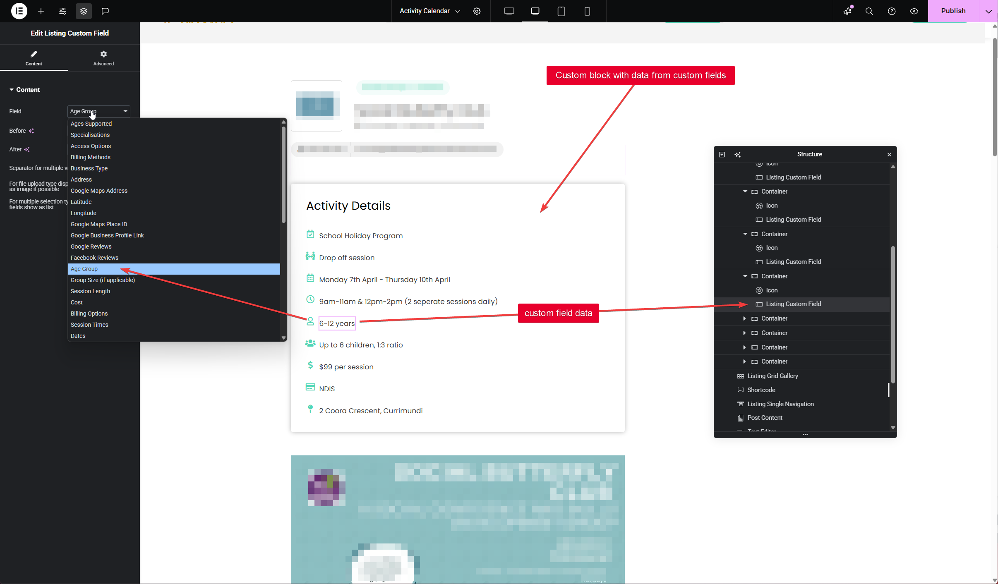Select Session Length from field list
The height and width of the screenshot is (584, 998).
(x=90, y=291)
